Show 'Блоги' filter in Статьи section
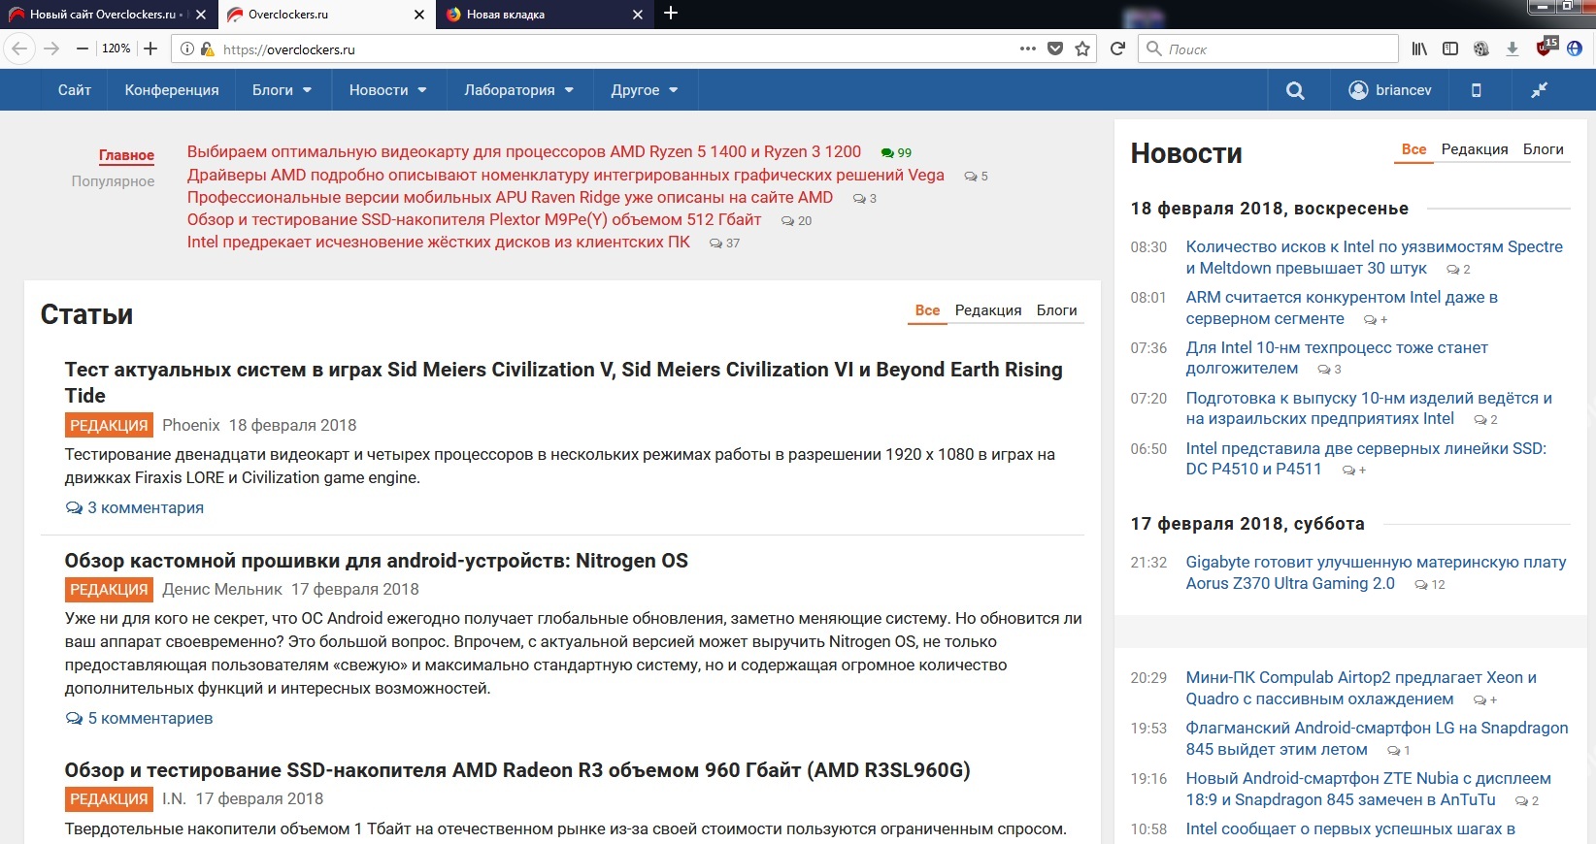This screenshot has width=1596, height=844. [x=1057, y=310]
